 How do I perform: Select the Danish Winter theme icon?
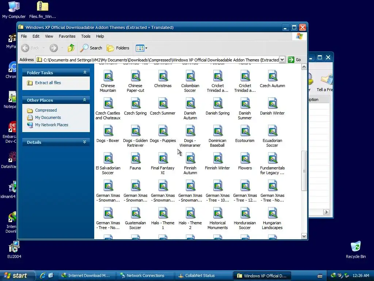tap(272, 106)
